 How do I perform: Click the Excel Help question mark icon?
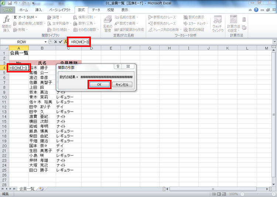coord(256,10)
